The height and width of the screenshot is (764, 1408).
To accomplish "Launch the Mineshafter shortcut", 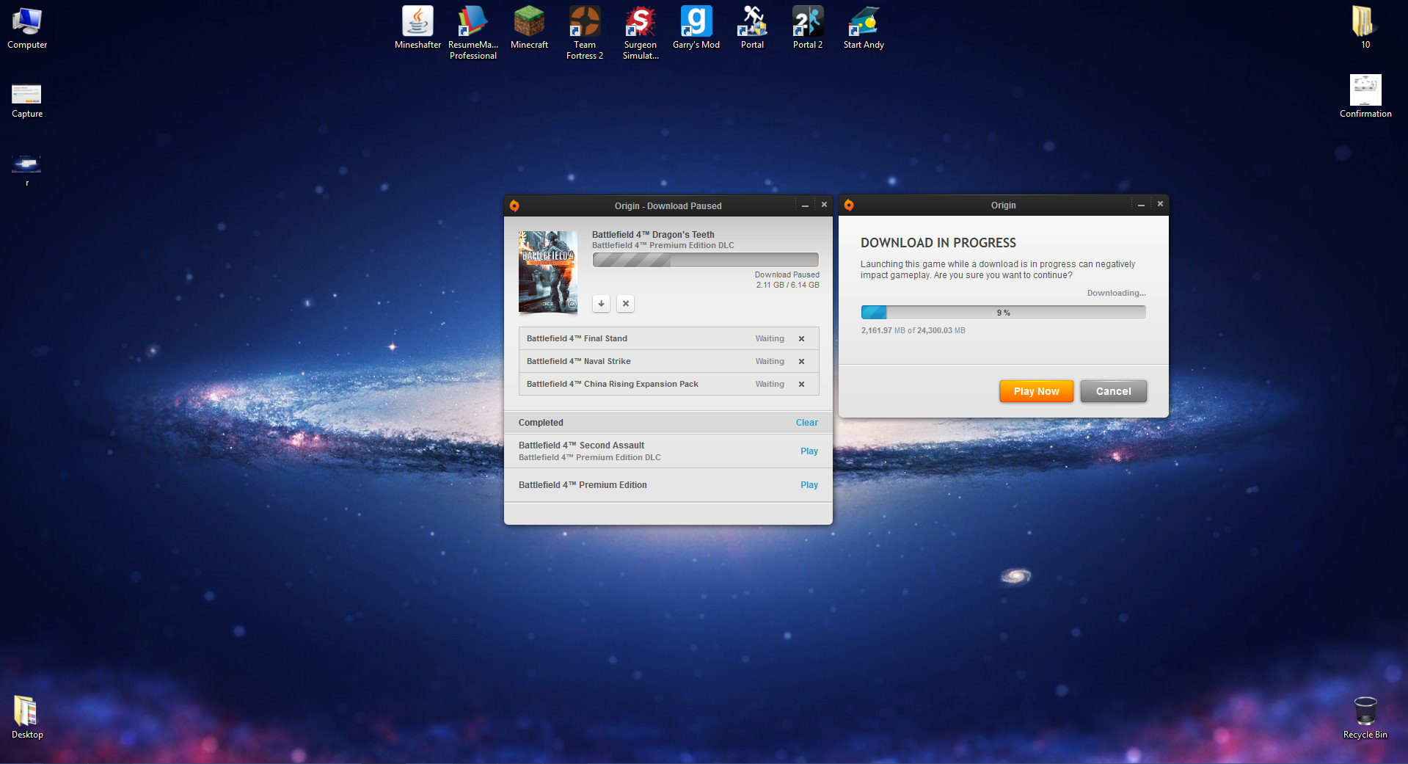I will pos(417,28).
